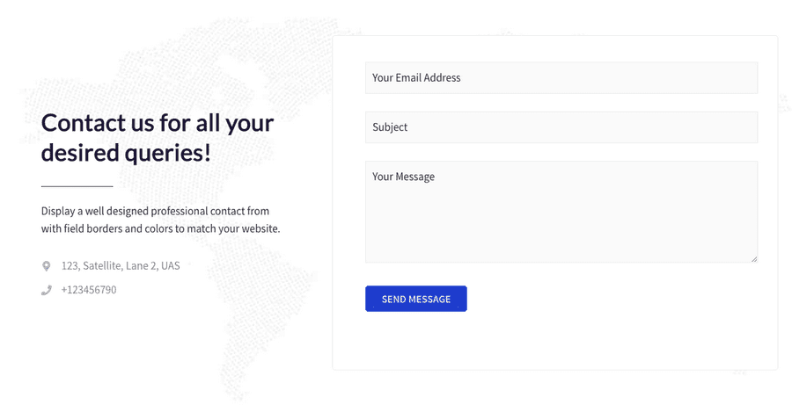Focus the Your Email Address field
792x412 pixels.
coord(561,77)
